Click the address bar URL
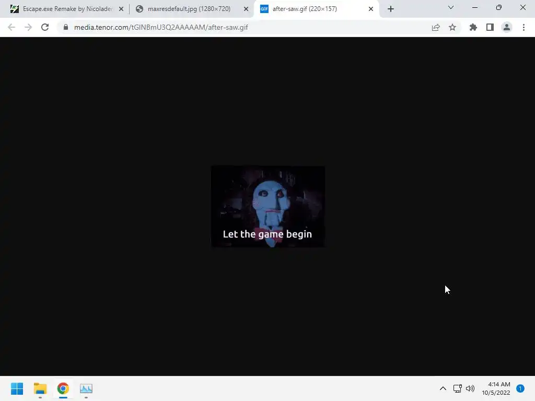 click(161, 27)
